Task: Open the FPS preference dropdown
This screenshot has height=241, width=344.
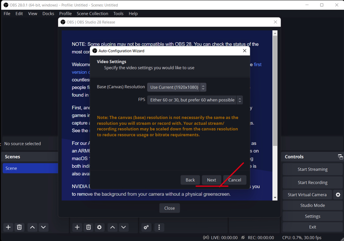Action: tap(195, 100)
